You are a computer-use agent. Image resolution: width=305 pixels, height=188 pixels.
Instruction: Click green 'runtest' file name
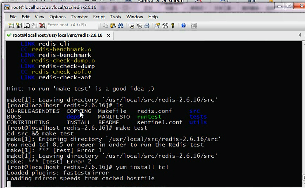tap(149, 117)
